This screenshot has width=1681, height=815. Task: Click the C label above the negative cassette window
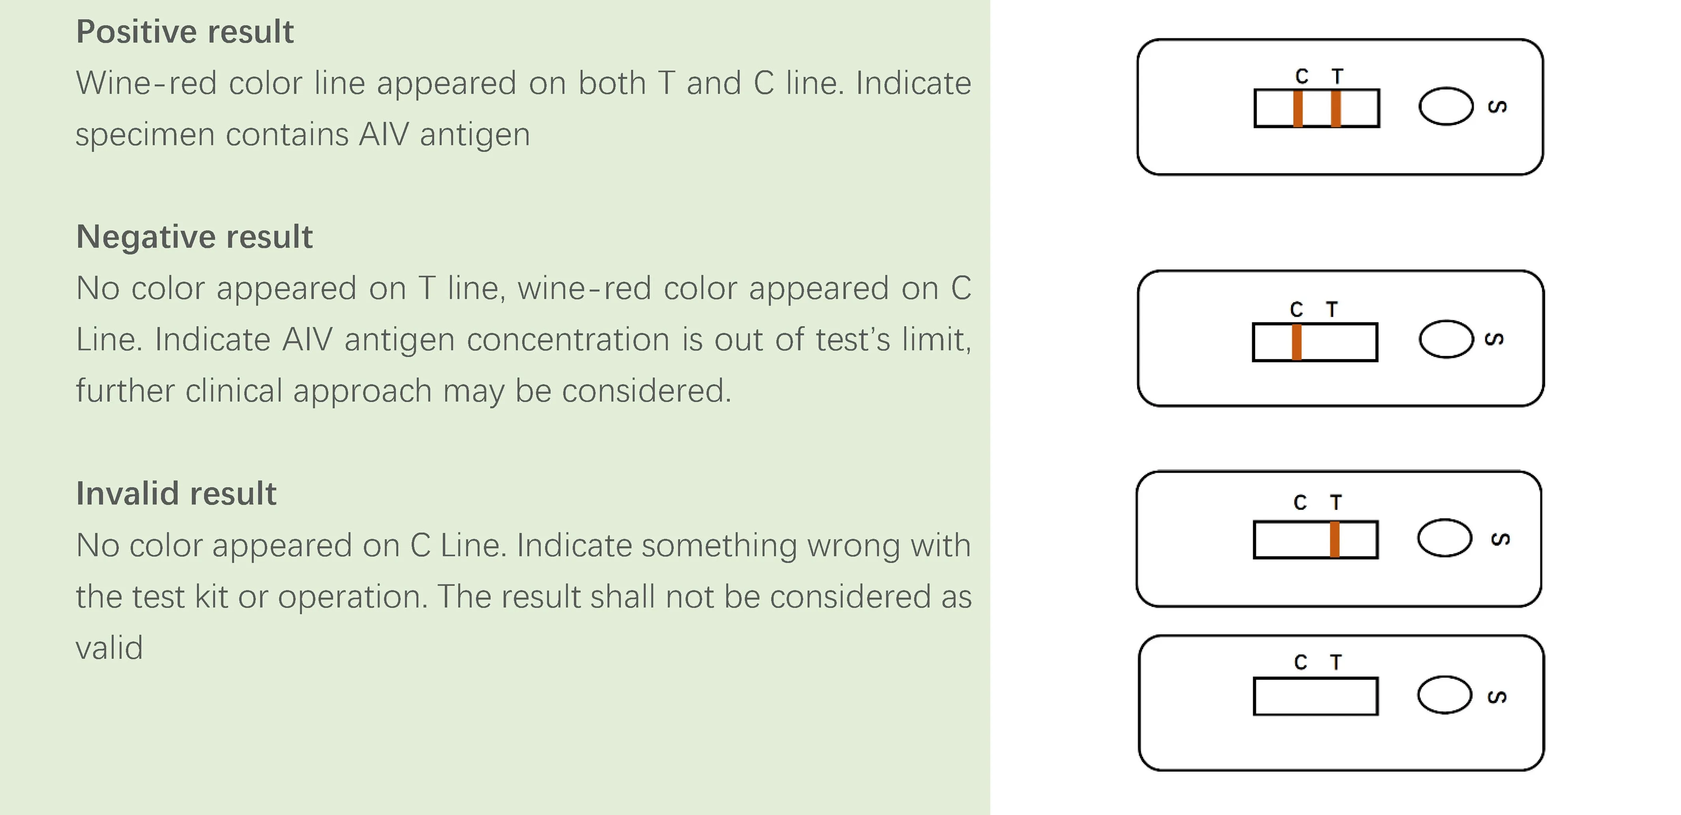point(1296,309)
